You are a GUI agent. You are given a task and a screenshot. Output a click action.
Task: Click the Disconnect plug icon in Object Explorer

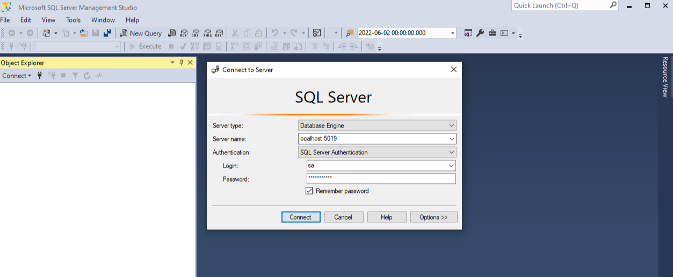coord(52,76)
